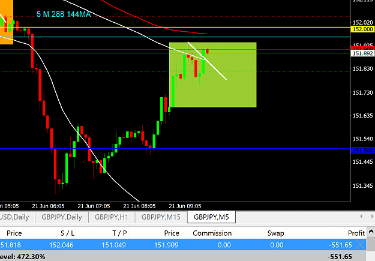
Task: Select the GBPJPY,M5 chart tab
Action: (x=211, y=217)
